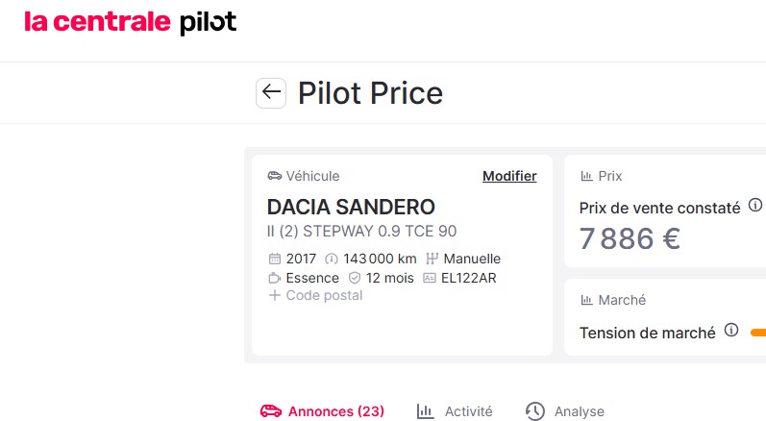Screen dimensions: 766x421
Task: Click info icon next to Tension de marché
Action: 731,331
